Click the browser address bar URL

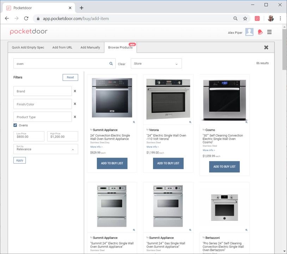[x=76, y=18]
